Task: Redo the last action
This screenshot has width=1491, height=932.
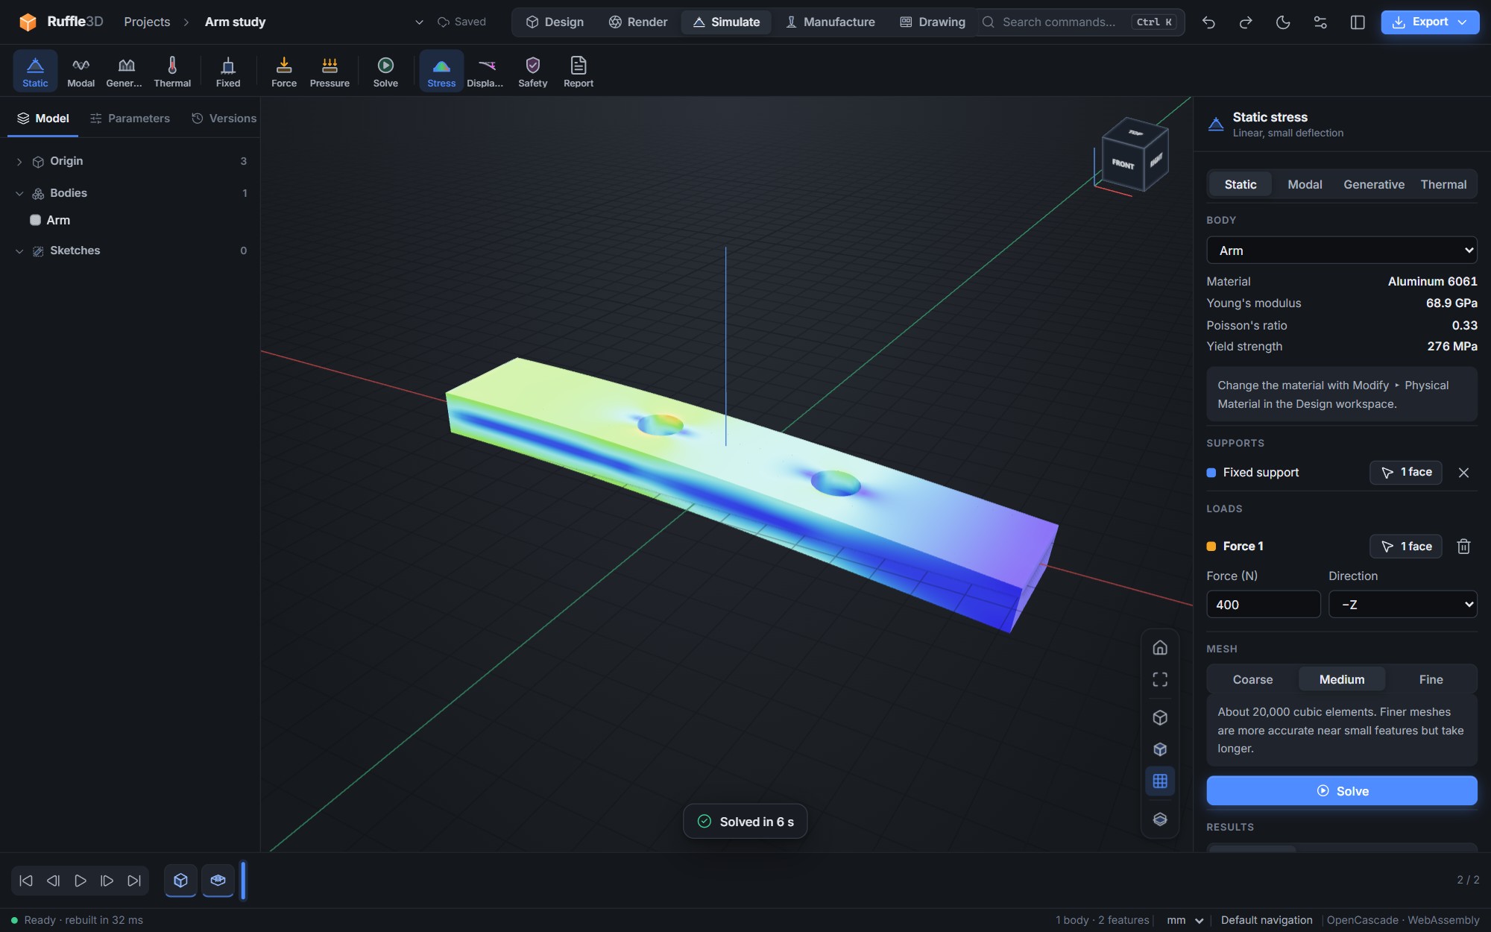Action: point(1246,22)
